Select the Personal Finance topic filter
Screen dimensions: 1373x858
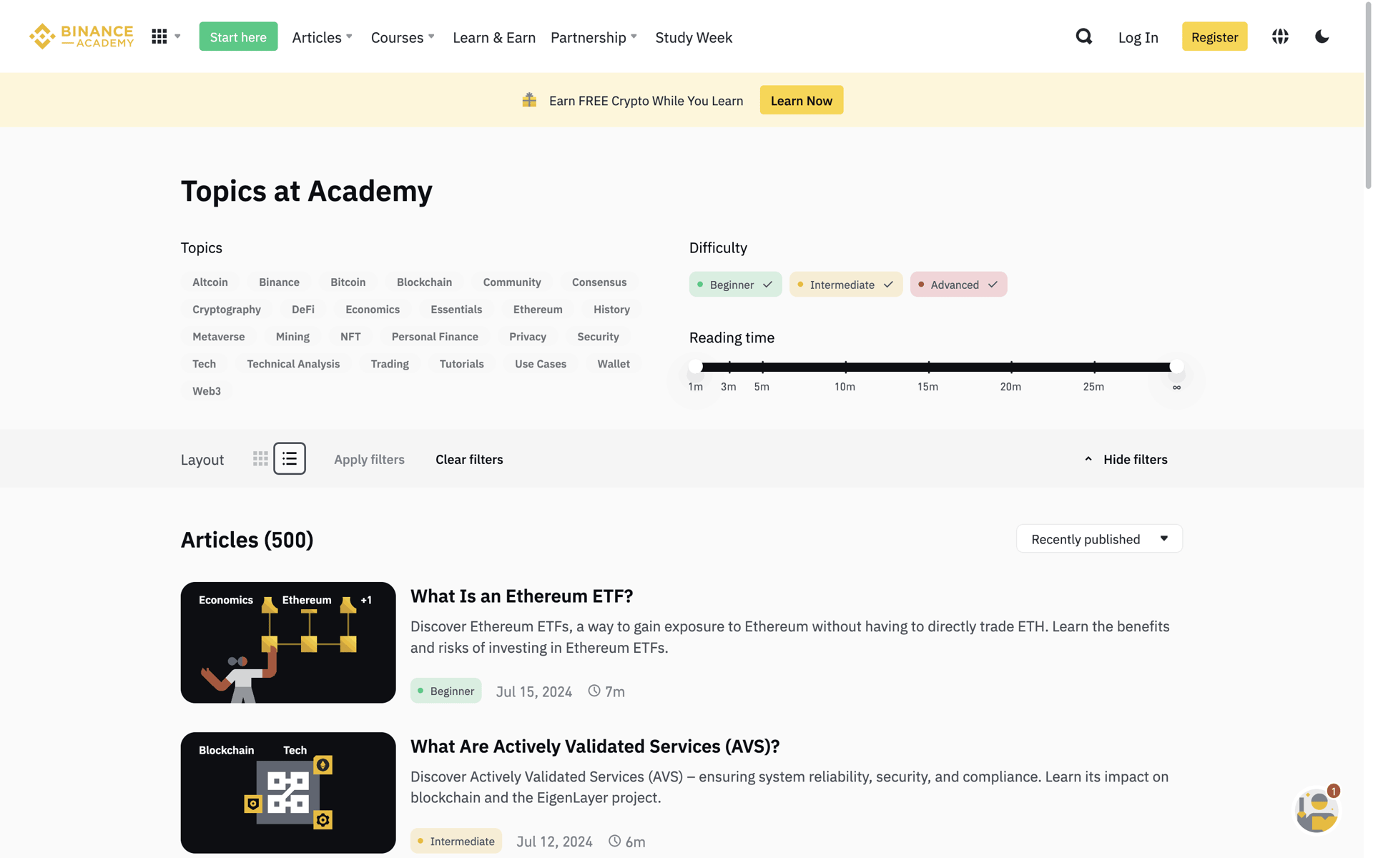435,336
